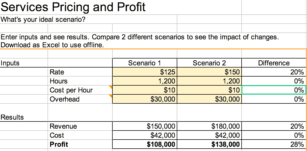This screenshot has height=151, width=307.
Task: Click the Scenario 2 column header cell
Action: tap(209, 63)
